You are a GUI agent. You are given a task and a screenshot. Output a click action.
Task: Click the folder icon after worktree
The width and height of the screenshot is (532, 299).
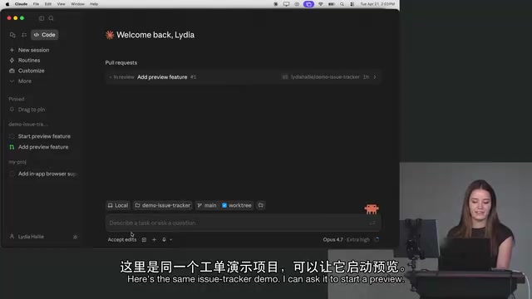pos(260,205)
